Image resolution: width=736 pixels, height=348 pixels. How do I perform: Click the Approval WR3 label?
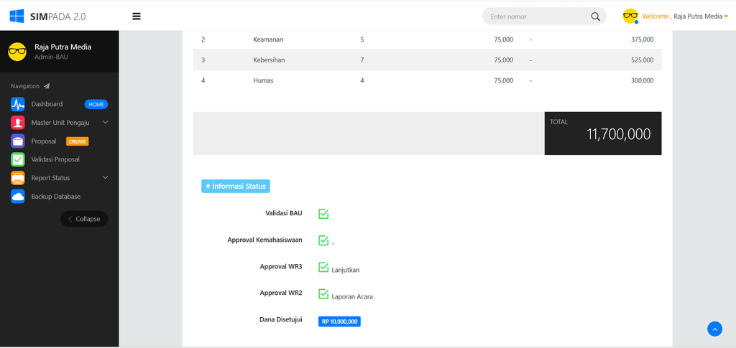click(281, 266)
